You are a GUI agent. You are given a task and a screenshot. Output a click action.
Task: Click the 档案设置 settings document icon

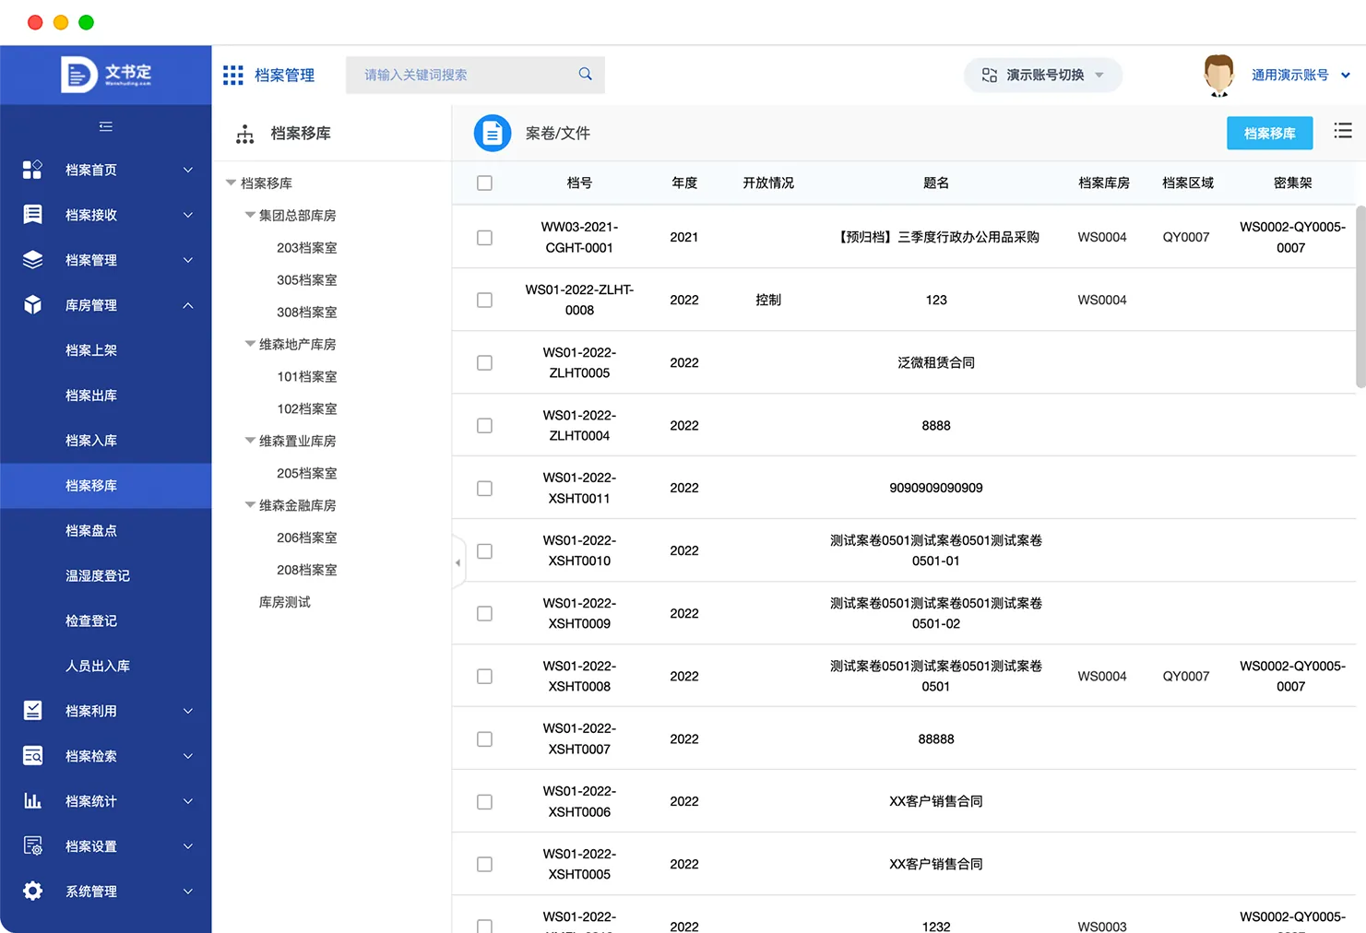tap(32, 846)
